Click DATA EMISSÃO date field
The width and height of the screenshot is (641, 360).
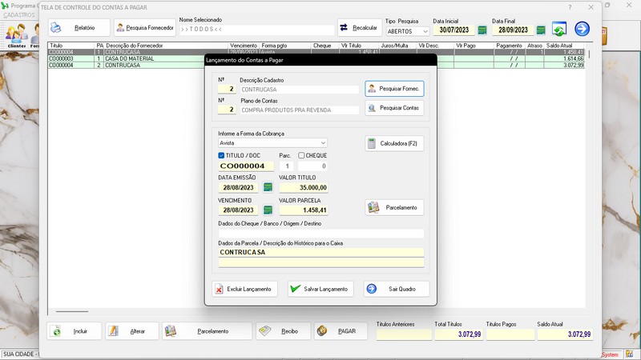tap(239, 187)
